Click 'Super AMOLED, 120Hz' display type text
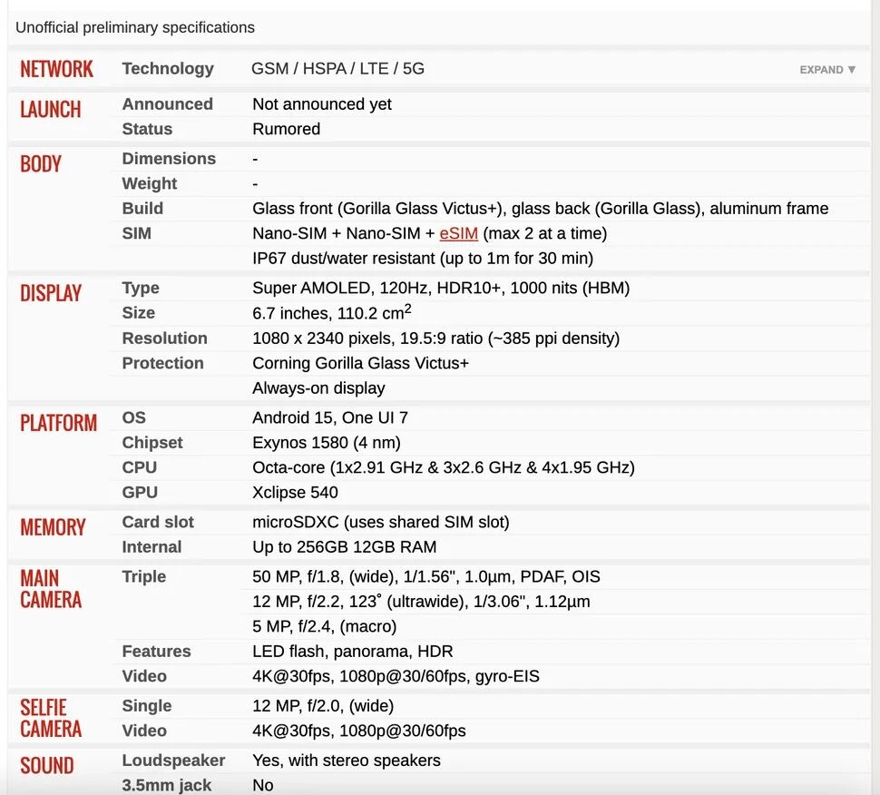This screenshot has height=795, width=880. tap(441, 288)
